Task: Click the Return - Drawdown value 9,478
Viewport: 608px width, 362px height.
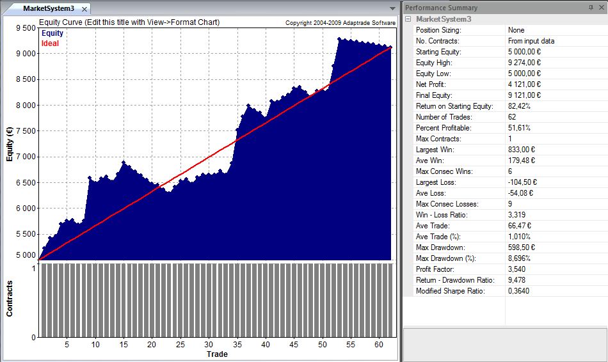Action: 517,279
